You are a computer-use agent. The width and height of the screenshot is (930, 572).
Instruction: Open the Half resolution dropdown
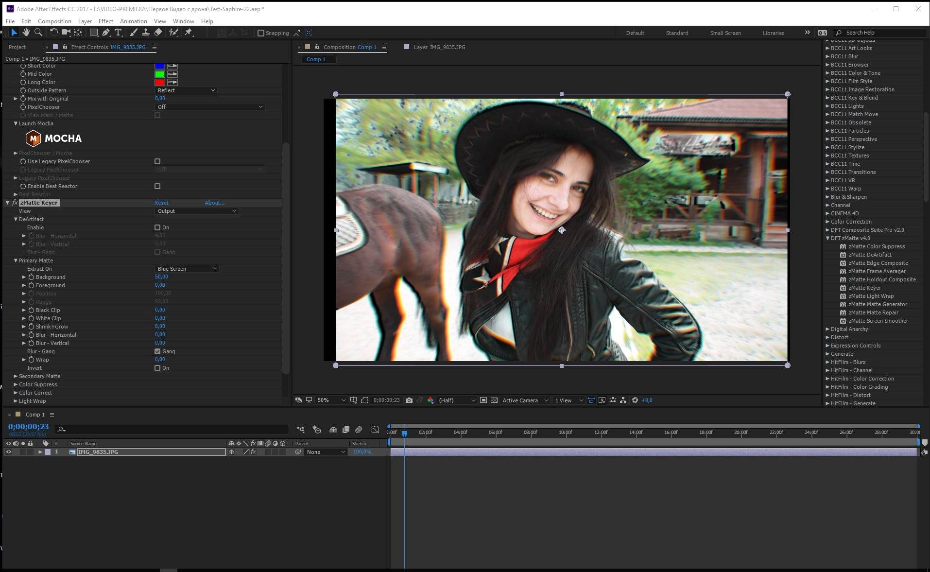pos(456,400)
